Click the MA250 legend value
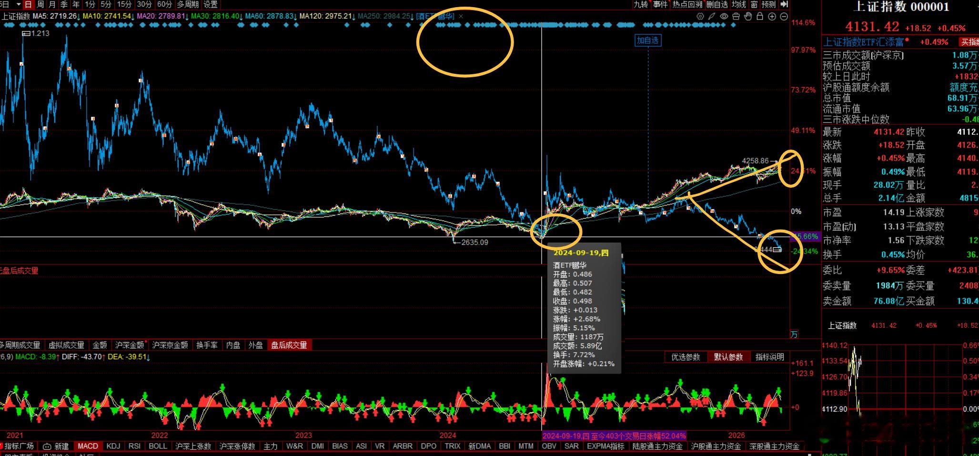The width and height of the screenshot is (979, 456). [385, 16]
